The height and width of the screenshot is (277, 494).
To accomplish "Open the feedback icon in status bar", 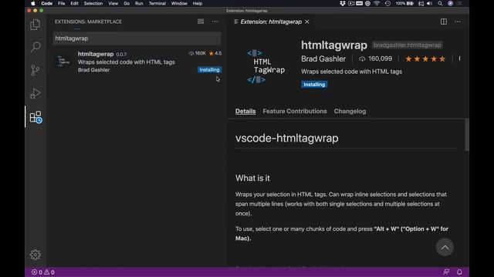I will (x=446, y=272).
